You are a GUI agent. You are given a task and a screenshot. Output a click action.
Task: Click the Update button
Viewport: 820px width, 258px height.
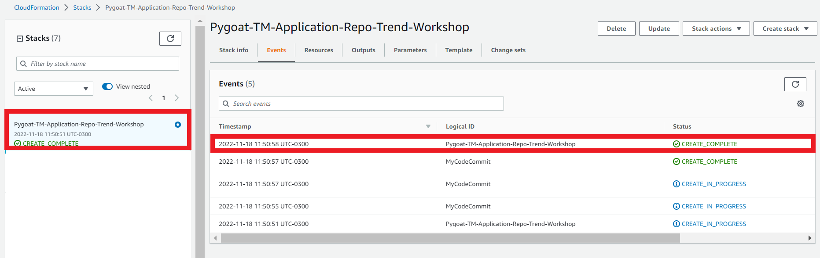pos(659,29)
